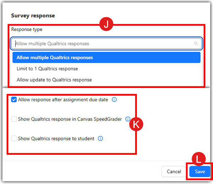Click the red J annotation marker
This screenshot has height=184, width=213.
tap(106, 24)
